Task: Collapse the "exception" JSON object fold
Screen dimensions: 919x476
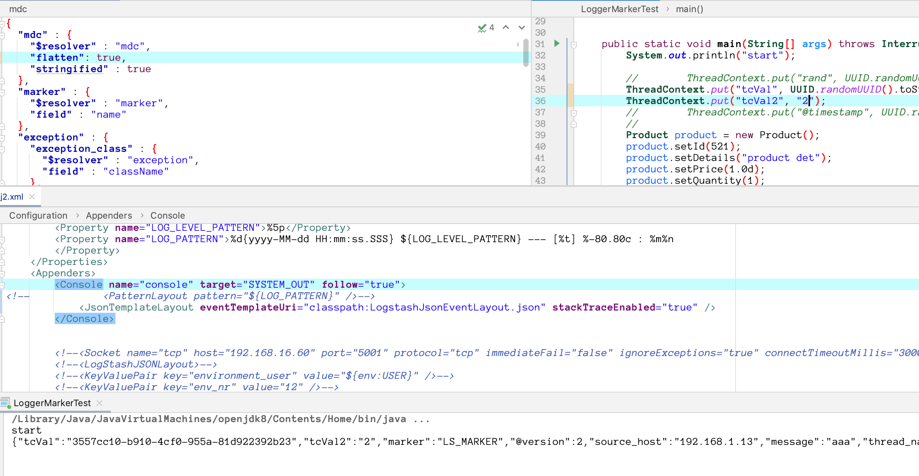Action: 2,138
